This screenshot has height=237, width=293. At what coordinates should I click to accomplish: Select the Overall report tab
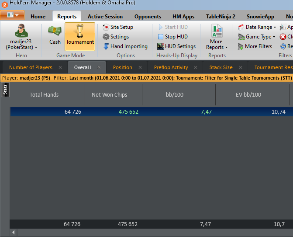[83, 67]
